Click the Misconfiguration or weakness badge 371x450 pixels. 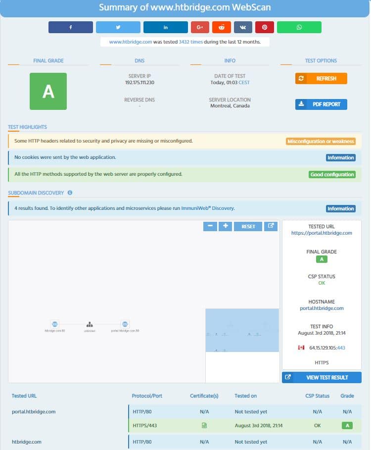[x=321, y=141]
